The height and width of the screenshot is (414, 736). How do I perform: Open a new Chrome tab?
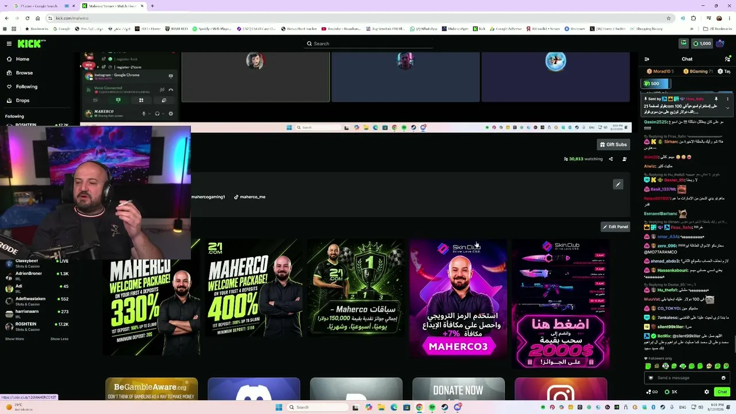click(x=152, y=6)
